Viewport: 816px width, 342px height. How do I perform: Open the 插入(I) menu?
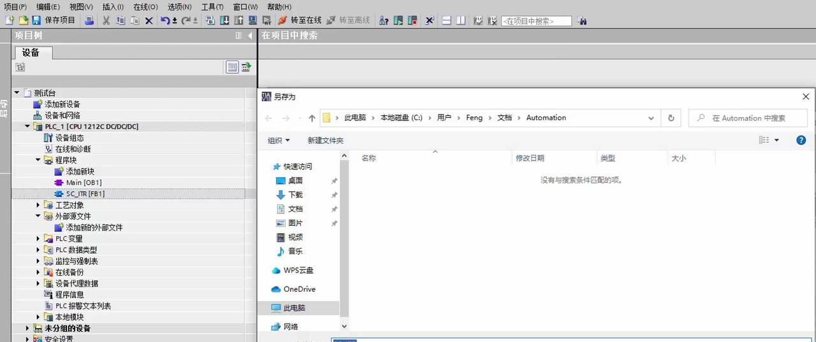pyautogui.click(x=113, y=6)
